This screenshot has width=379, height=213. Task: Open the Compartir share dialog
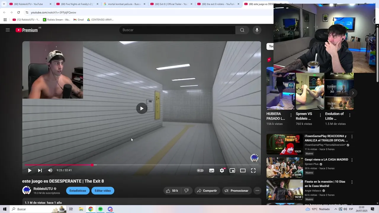pyautogui.click(x=207, y=191)
